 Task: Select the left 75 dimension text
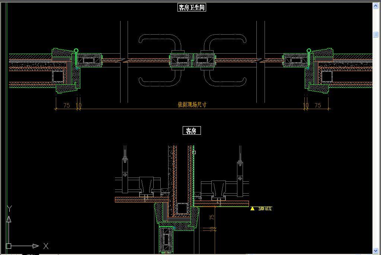click(x=67, y=105)
